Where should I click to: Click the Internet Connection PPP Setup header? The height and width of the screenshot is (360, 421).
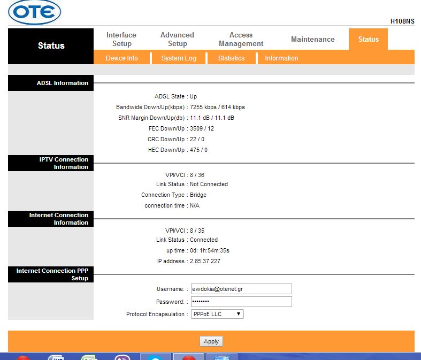51,274
